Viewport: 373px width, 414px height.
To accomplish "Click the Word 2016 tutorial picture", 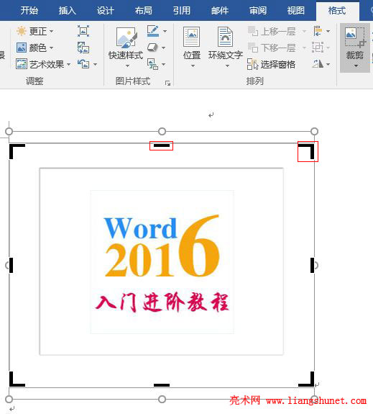I will (x=162, y=266).
